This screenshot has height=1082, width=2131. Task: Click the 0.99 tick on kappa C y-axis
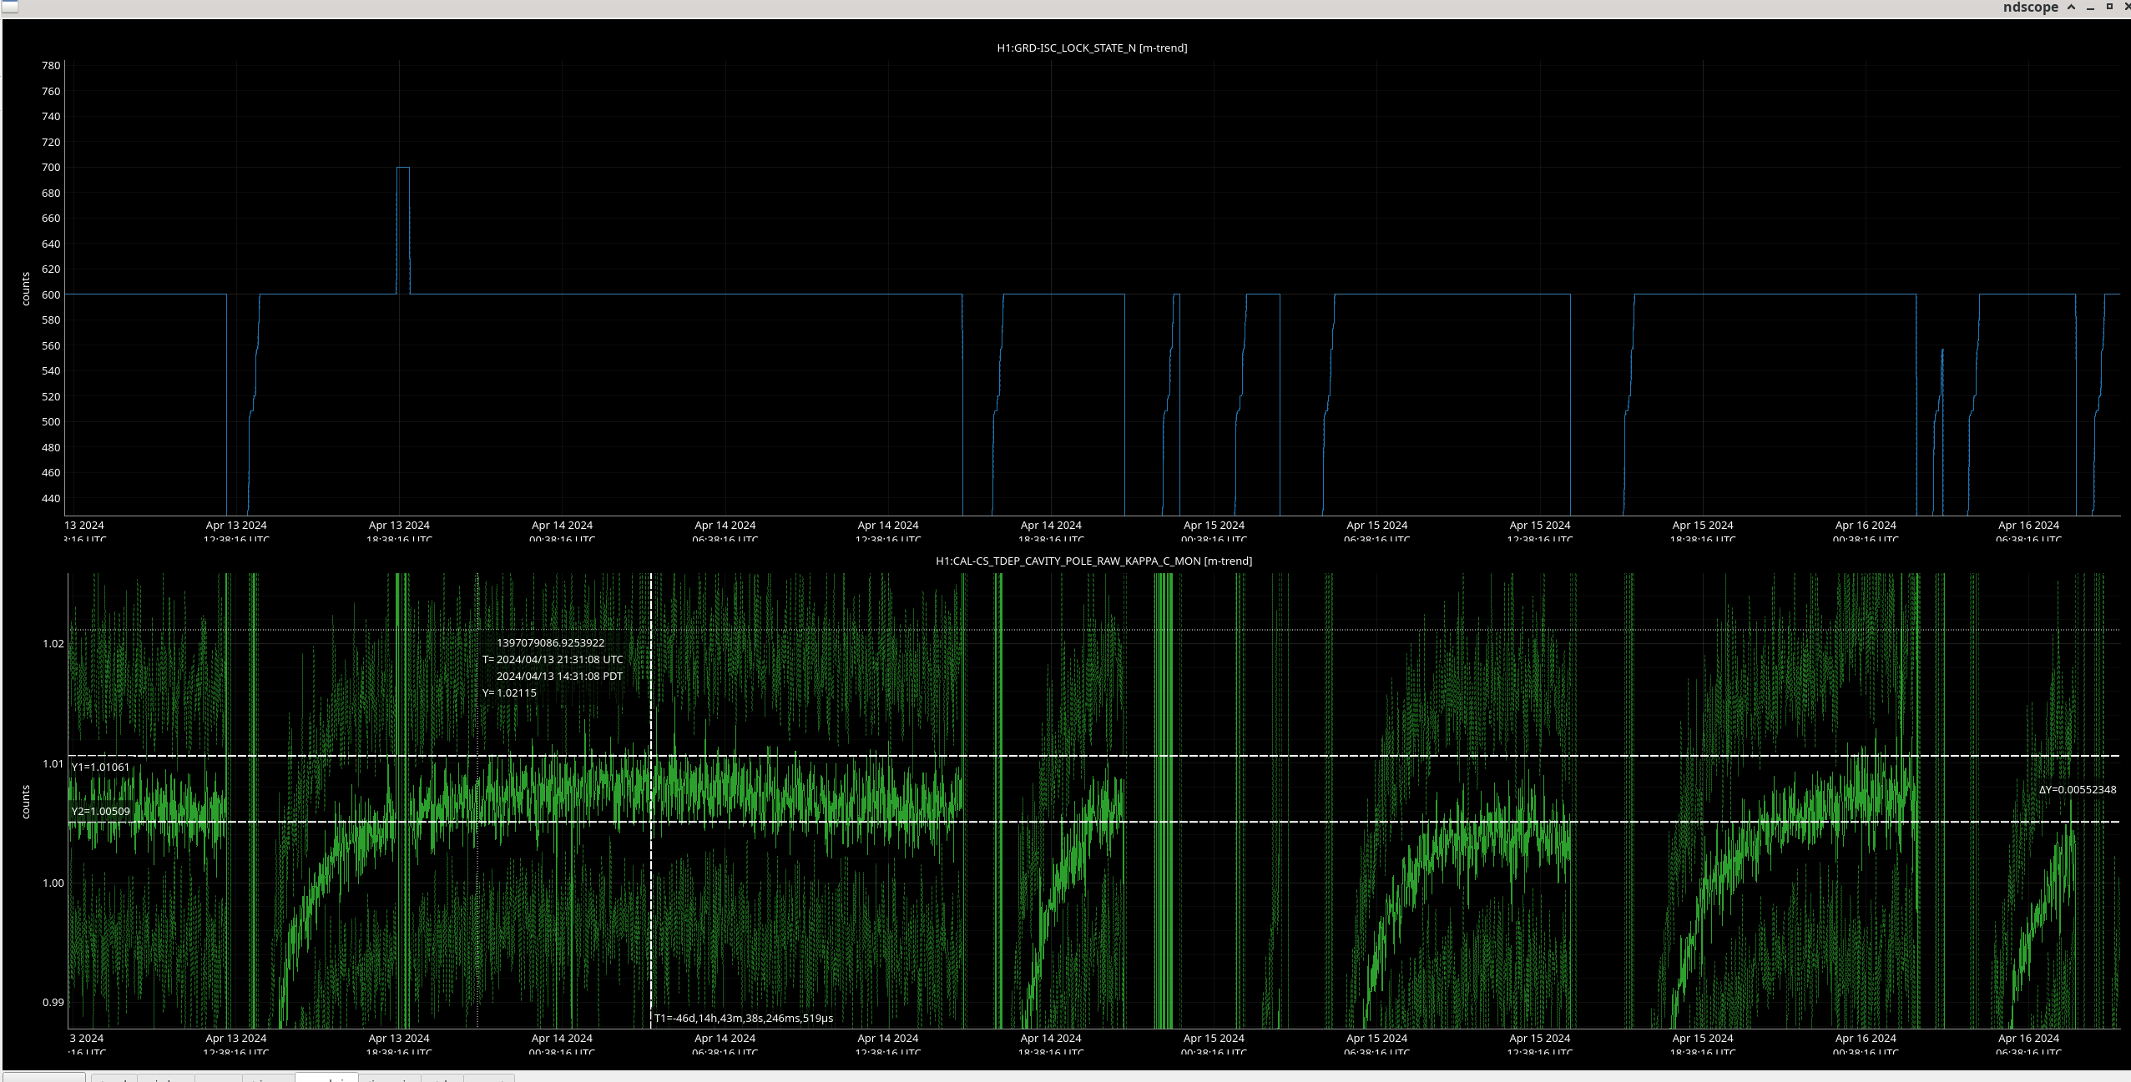(53, 1002)
